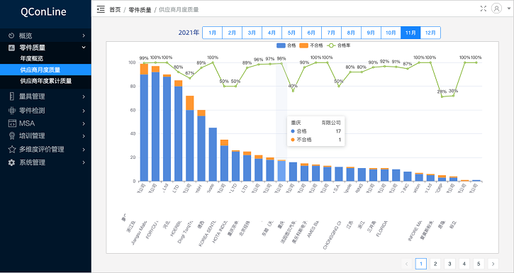
Task: Enter fullscreen with the expand icon
Action: point(484,9)
